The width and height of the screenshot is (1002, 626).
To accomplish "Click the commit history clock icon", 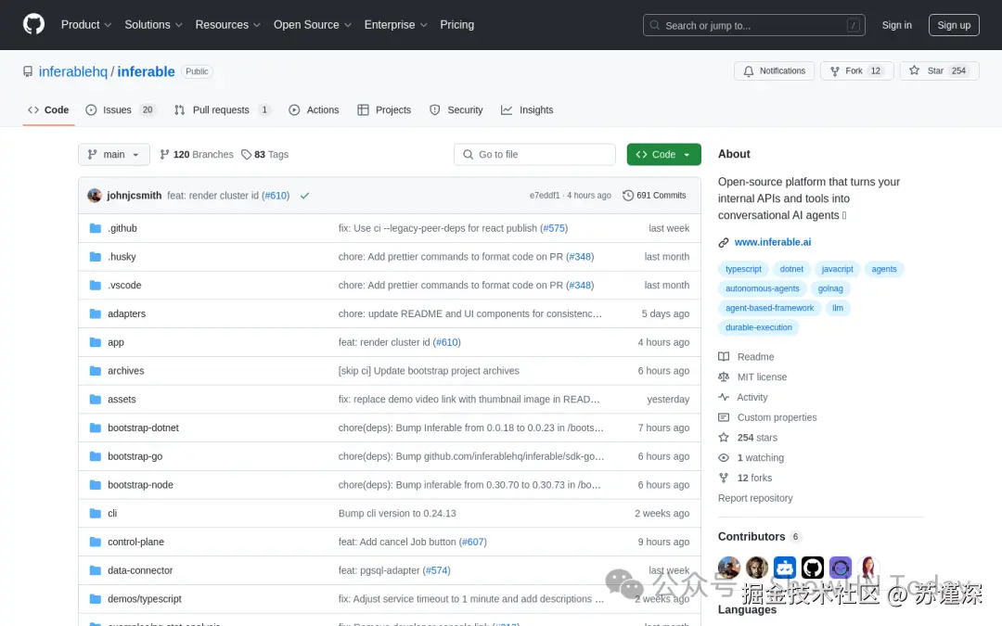I will [x=628, y=196].
